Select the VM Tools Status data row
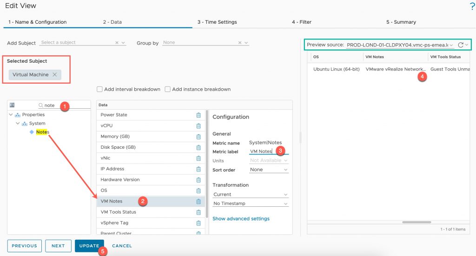This screenshot has width=476, height=256. pos(151,212)
